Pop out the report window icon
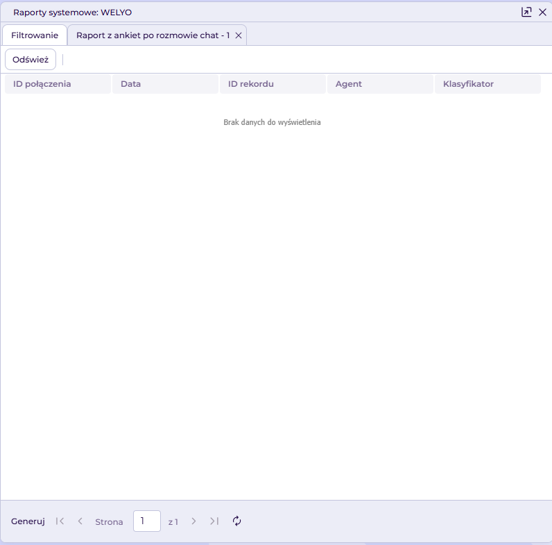552x545 pixels. pos(526,12)
